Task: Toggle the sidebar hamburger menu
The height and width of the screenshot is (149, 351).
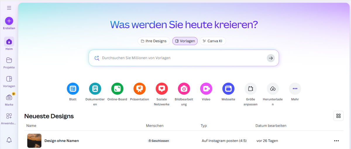Action: click(9, 8)
